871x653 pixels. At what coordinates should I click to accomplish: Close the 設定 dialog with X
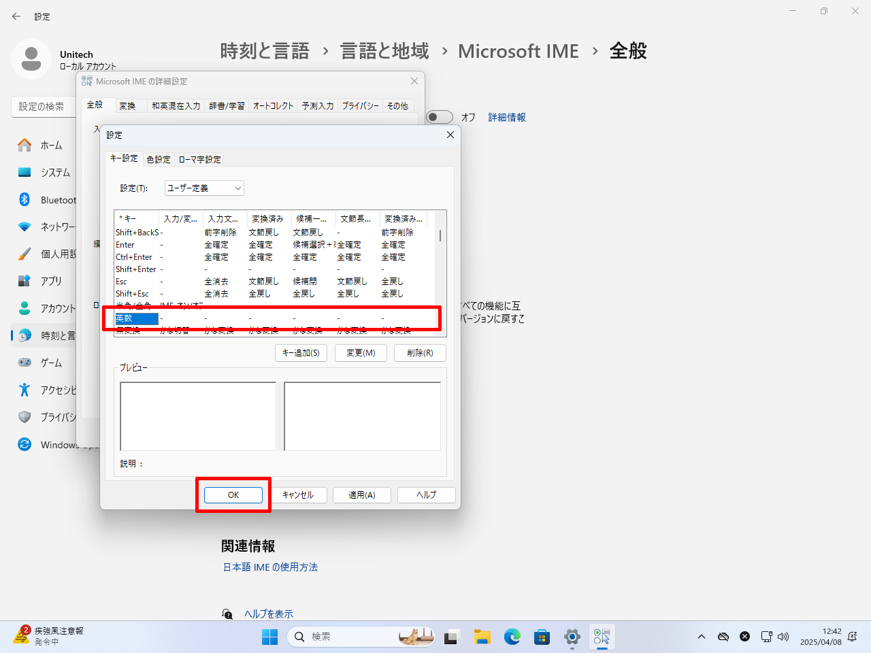coord(450,135)
